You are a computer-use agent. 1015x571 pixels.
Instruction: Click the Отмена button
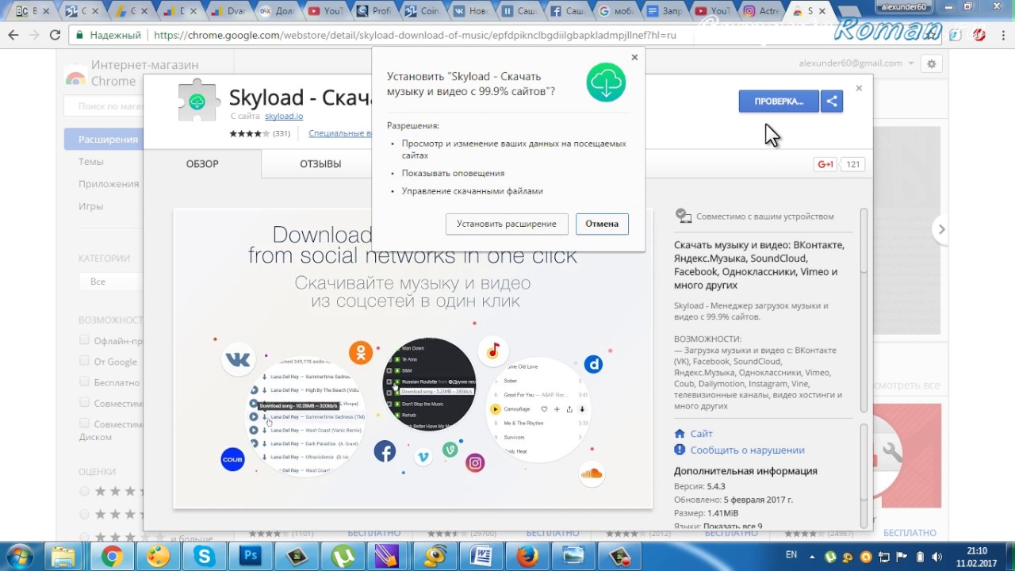pos(602,224)
